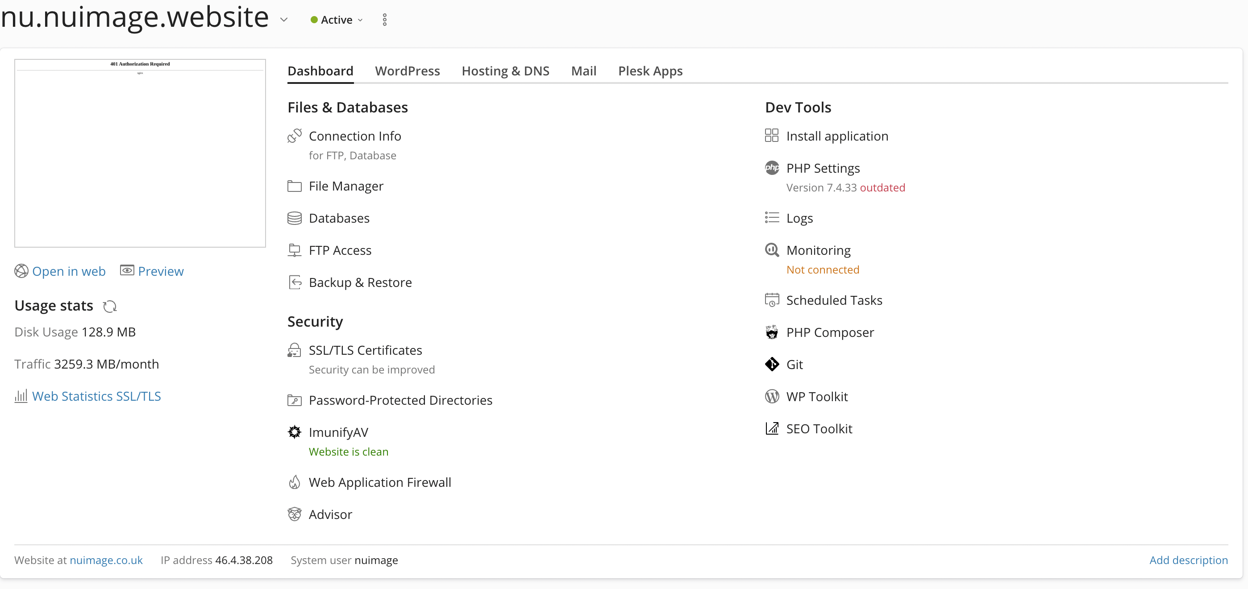
Task: Open Scheduled Tasks calendar icon
Action: tap(771, 300)
